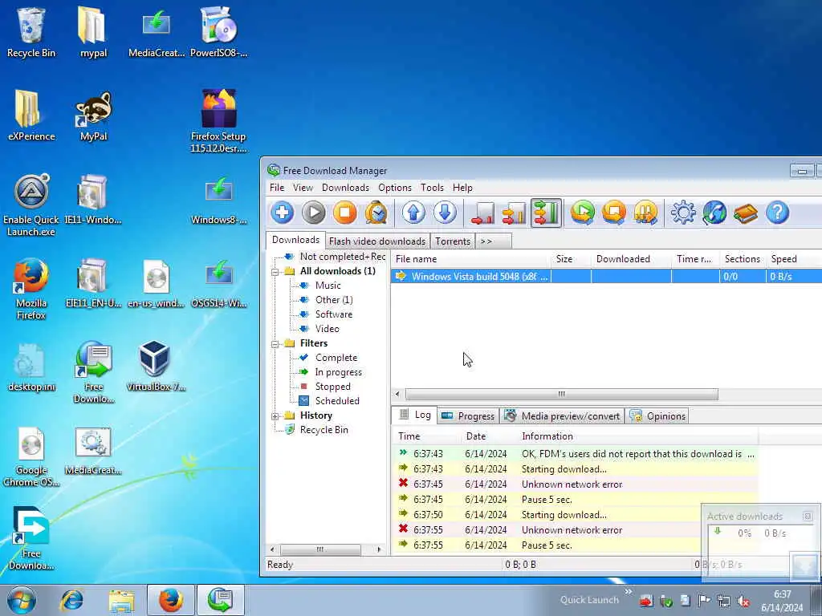The image size is (822, 616).
Task: Sort by Sections column header
Action: pos(743,259)
